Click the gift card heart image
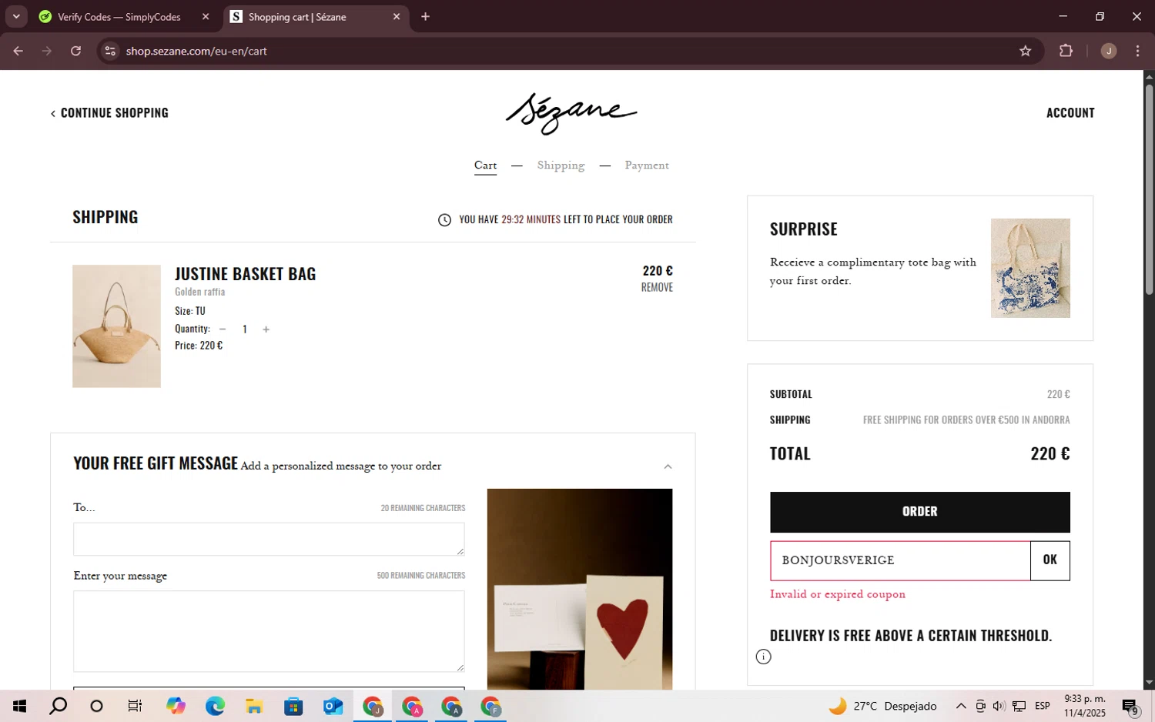Viewport: 1155px width, 722px height. click(580, 589)
